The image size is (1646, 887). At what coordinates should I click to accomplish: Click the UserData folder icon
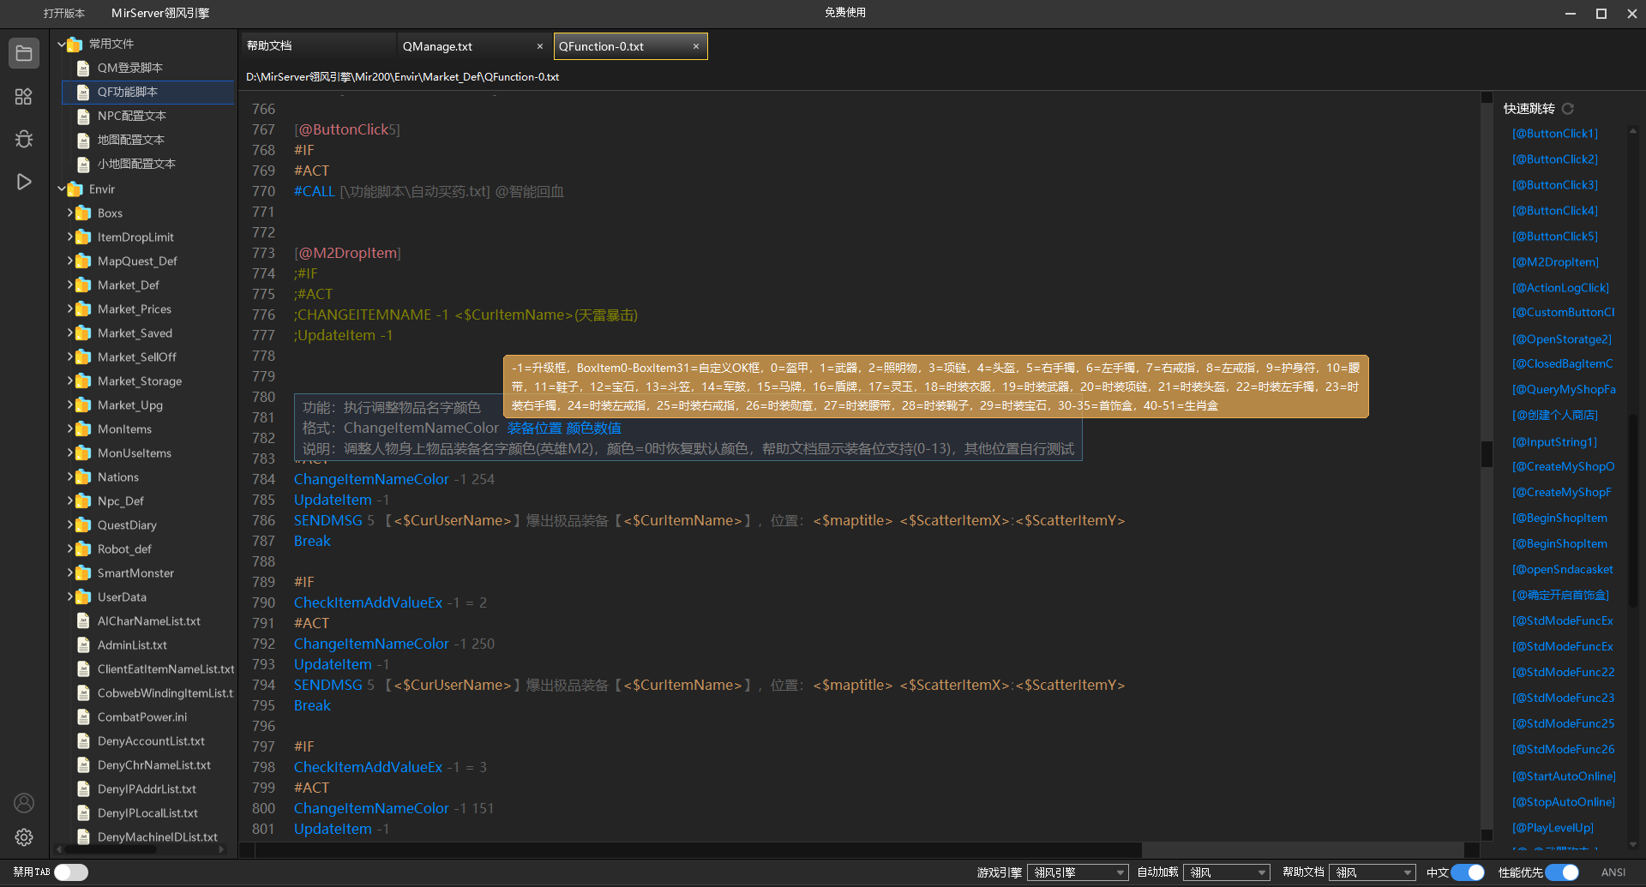coord(83,596)
